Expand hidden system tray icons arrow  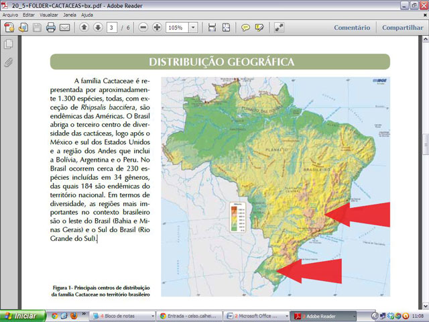pos(375,316)
